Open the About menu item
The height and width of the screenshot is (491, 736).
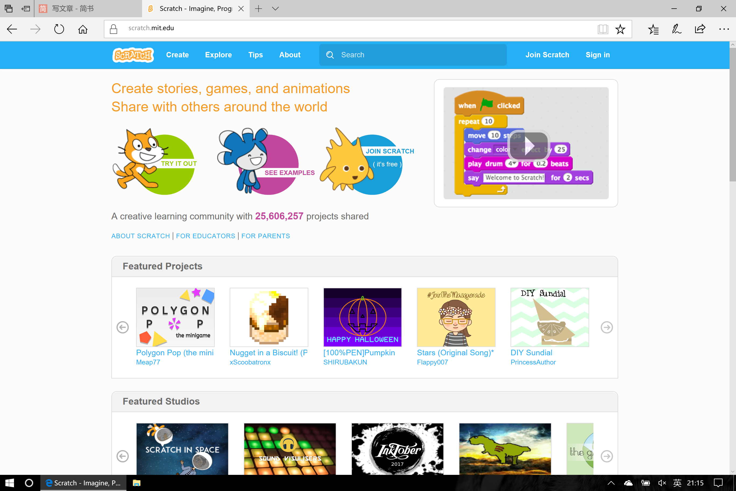pyautogui.click(x=290, y=55)
